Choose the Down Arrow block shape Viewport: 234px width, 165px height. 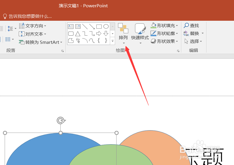(106, 34)
